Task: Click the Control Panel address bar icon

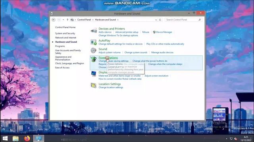Action: coord(72,20)
